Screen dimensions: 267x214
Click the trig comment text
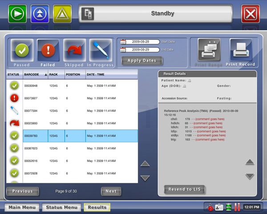210,140
